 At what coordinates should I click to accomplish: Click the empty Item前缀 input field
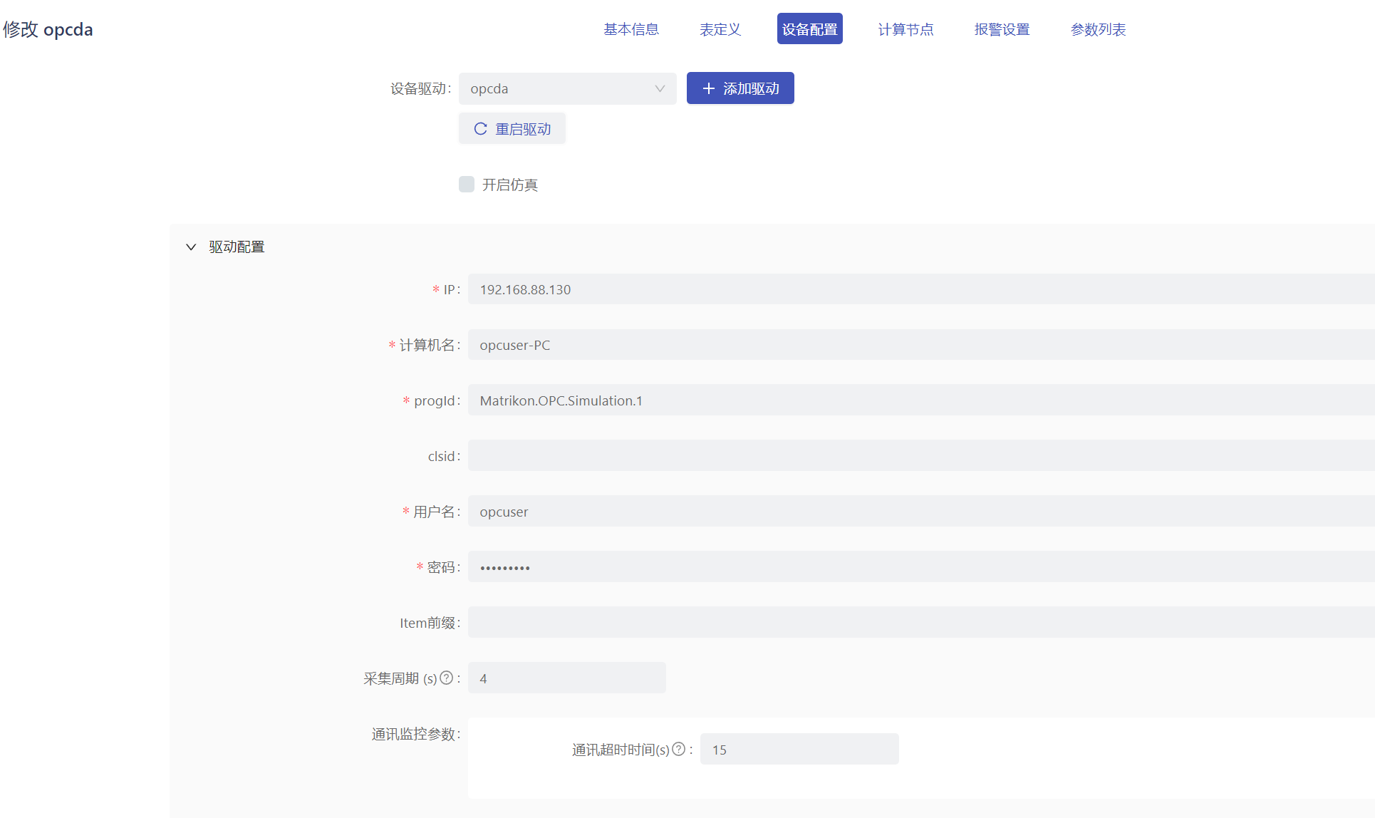pyautogui.click(x=921, y=623)
